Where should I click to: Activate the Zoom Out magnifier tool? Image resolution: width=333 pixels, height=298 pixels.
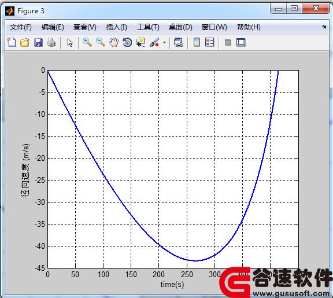click(x=101, y=42)
